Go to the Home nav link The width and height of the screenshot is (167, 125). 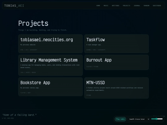click(x=98, y=6)
